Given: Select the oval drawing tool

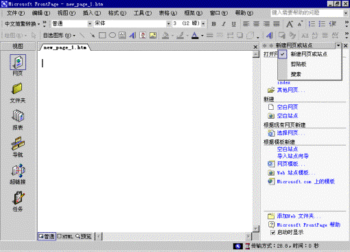Looking at the screenshot, I should point(112,35).
